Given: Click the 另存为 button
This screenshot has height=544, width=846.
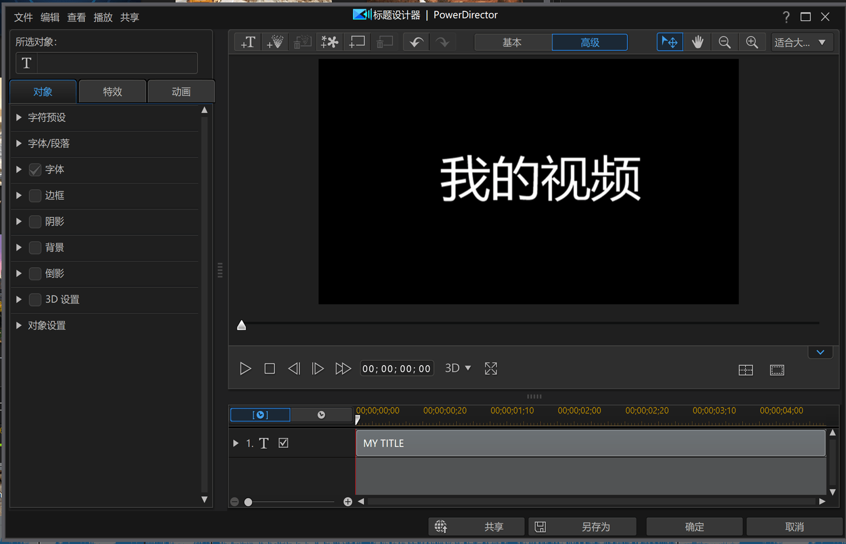Looking at the screenshot, I should pos(583,527).
